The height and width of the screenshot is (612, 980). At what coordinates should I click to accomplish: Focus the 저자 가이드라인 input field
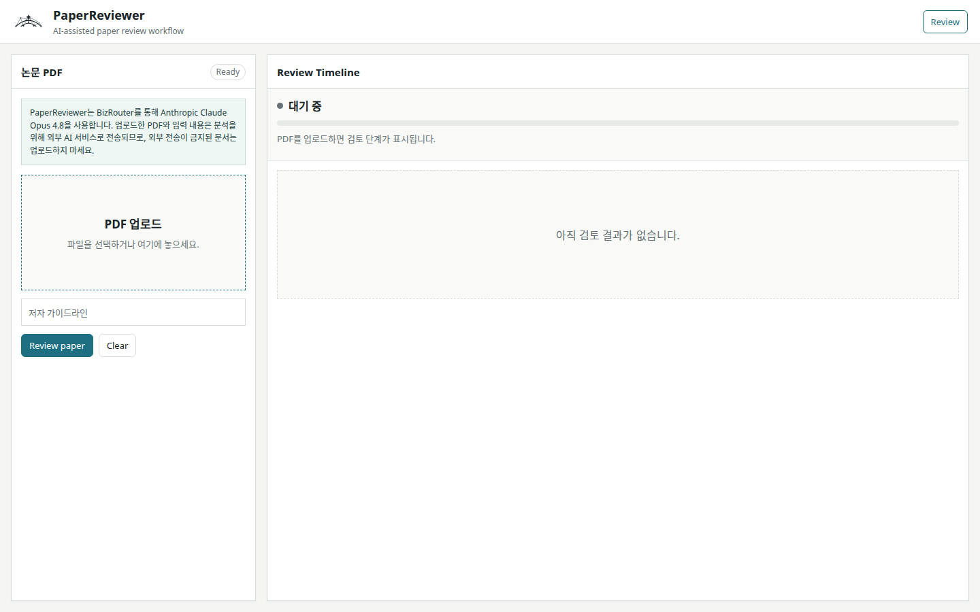coord(133,312)
